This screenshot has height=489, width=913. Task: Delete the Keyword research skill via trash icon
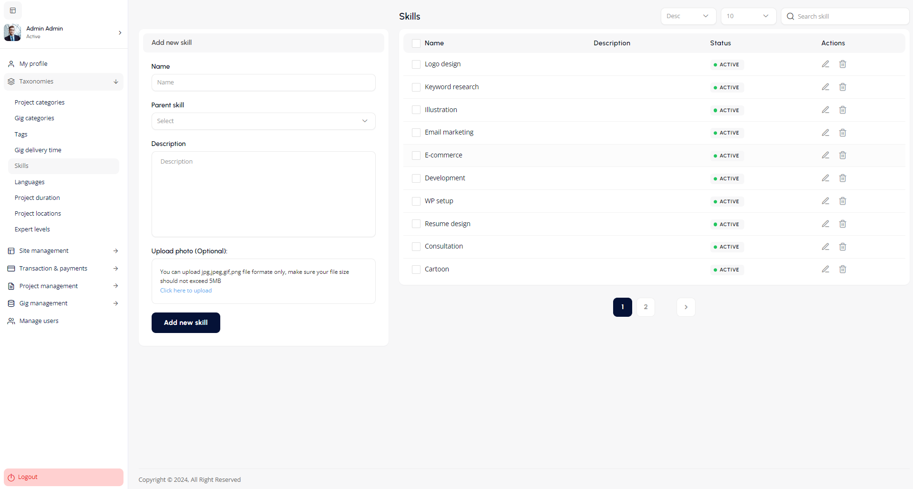coord(842,87)
